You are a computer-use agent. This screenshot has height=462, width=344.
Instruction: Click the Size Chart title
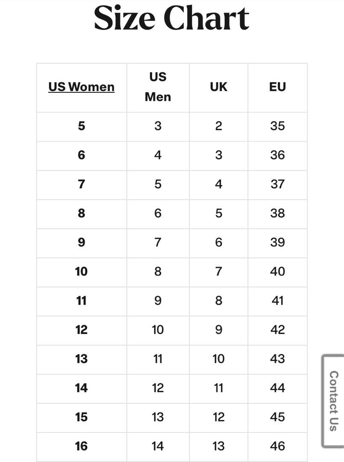[x=171, y=18]
